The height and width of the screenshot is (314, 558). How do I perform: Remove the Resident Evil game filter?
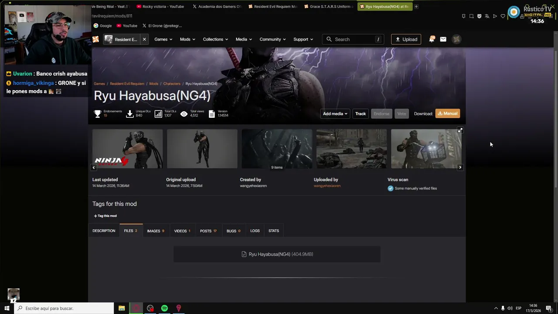(144, 39)
